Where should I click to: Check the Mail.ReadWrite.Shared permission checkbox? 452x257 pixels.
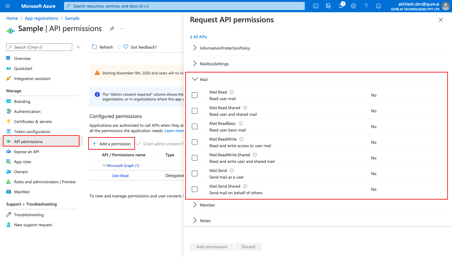pos(195,158)
